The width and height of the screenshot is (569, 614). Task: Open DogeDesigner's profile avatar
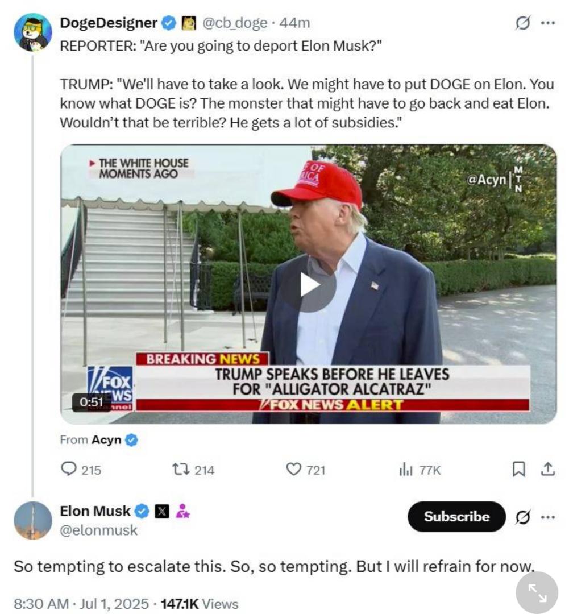(33, 32)
